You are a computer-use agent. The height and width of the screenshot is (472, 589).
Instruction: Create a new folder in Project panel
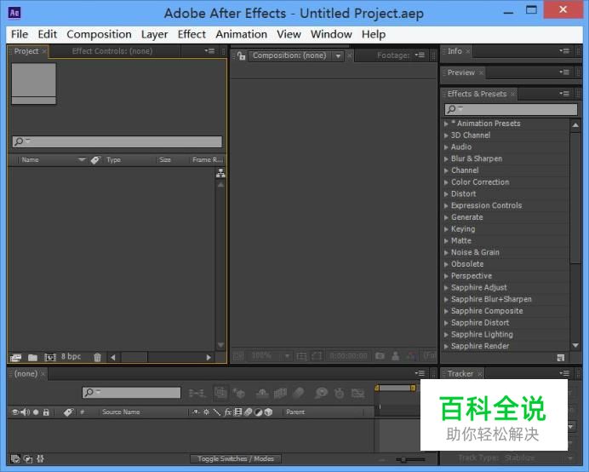[32, 357]
